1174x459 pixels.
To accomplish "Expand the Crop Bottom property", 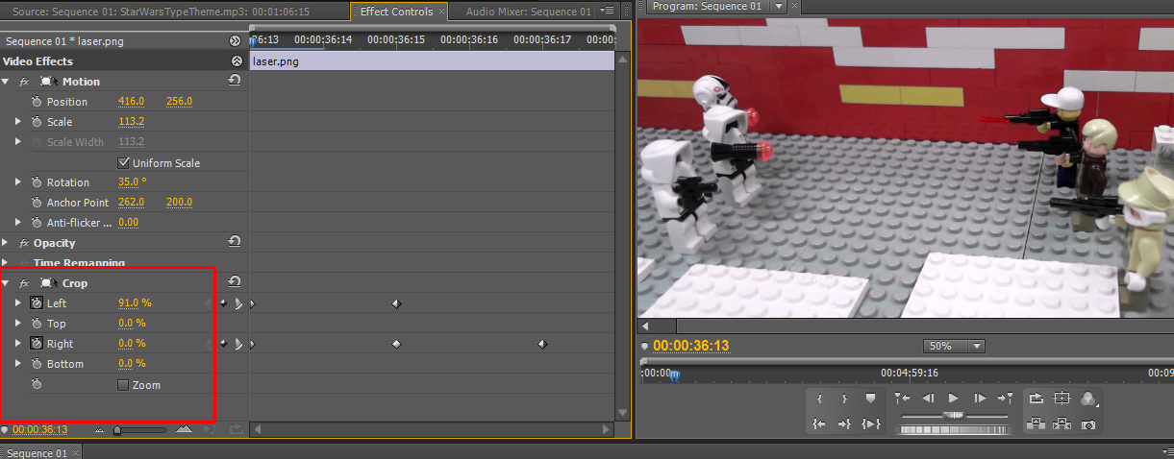I will click(18, 364).
